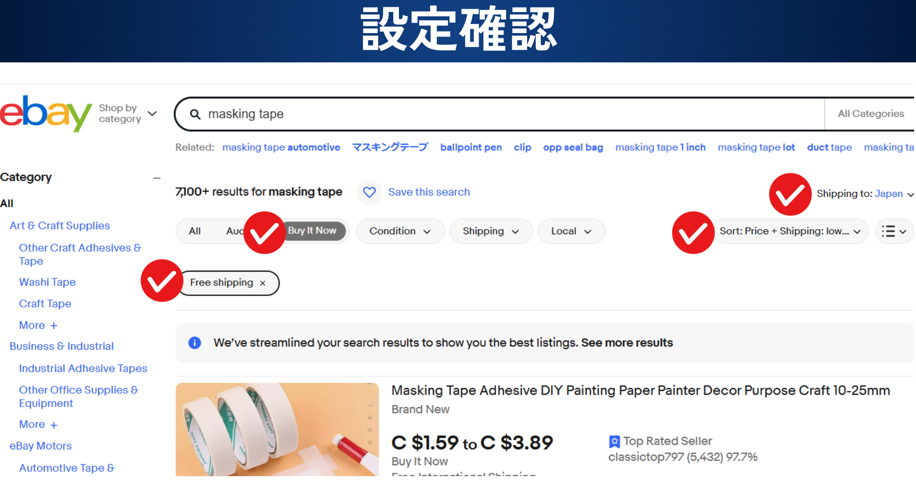The height and width of the screenshot is (503, 916).
Task: Open the Shop by category menu
Action: (x=128, y=114)
